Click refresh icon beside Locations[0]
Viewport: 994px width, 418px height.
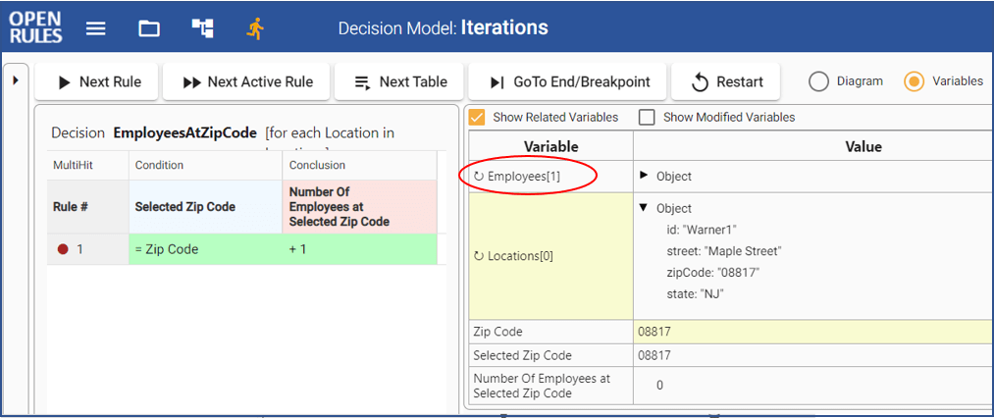click(479, 256)
